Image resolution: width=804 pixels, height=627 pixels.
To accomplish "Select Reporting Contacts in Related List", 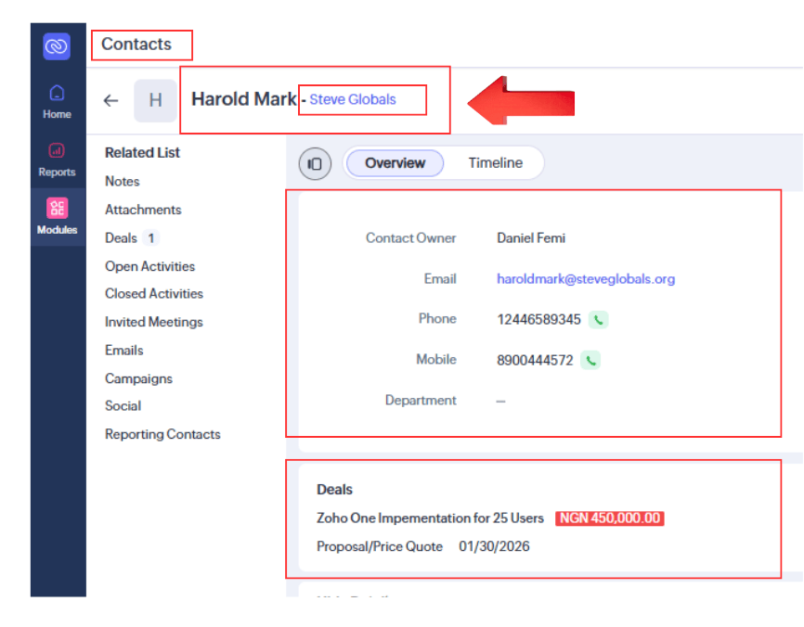I will 162,434.
